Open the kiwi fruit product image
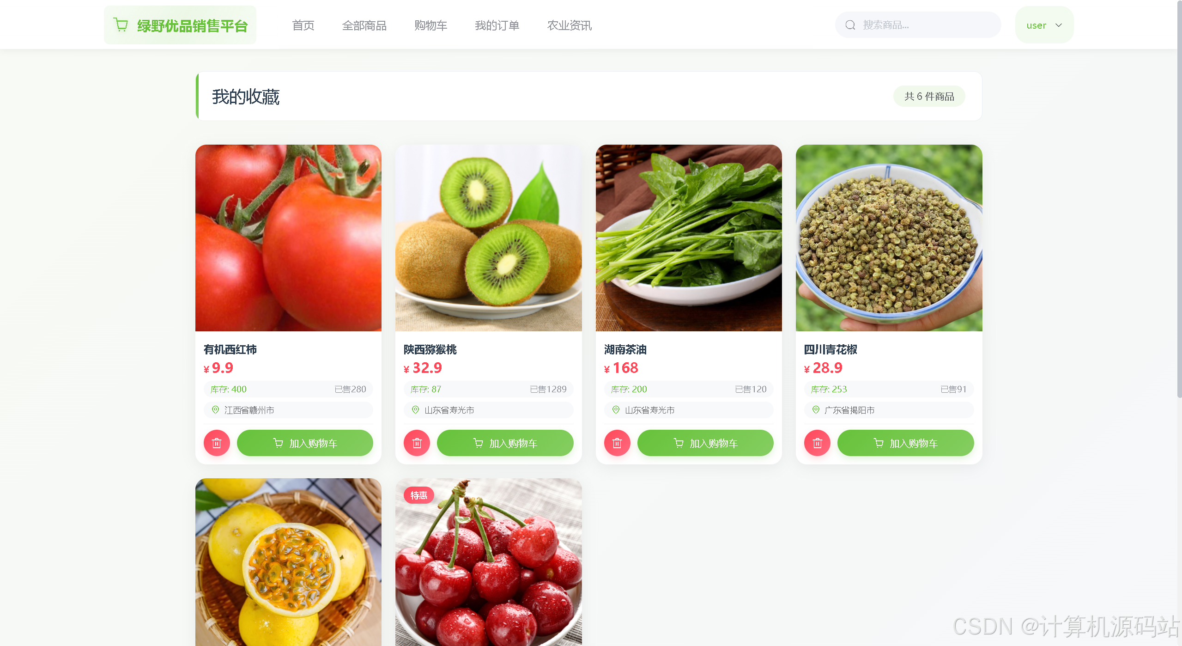 tap(489, 238)
